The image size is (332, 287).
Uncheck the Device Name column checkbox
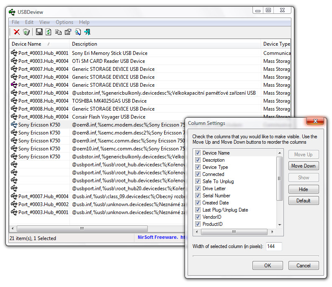click(x=198, y=153)
